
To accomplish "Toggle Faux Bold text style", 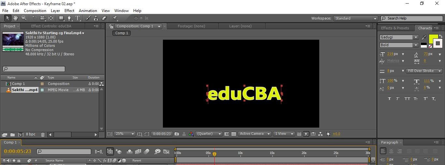I will click(389, 99).
